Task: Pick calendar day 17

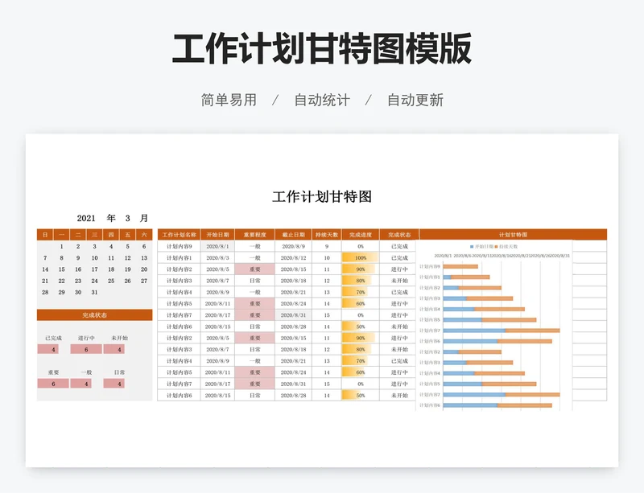Action: 94,269
